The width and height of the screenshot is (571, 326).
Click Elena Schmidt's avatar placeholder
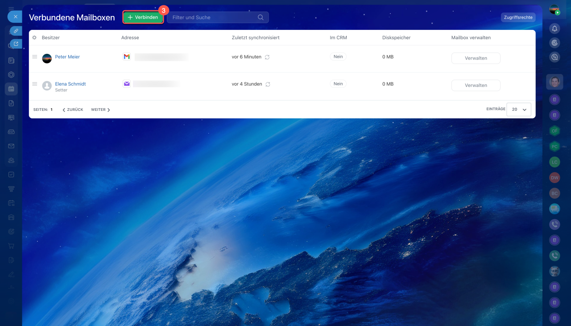[x=47, y=86]
